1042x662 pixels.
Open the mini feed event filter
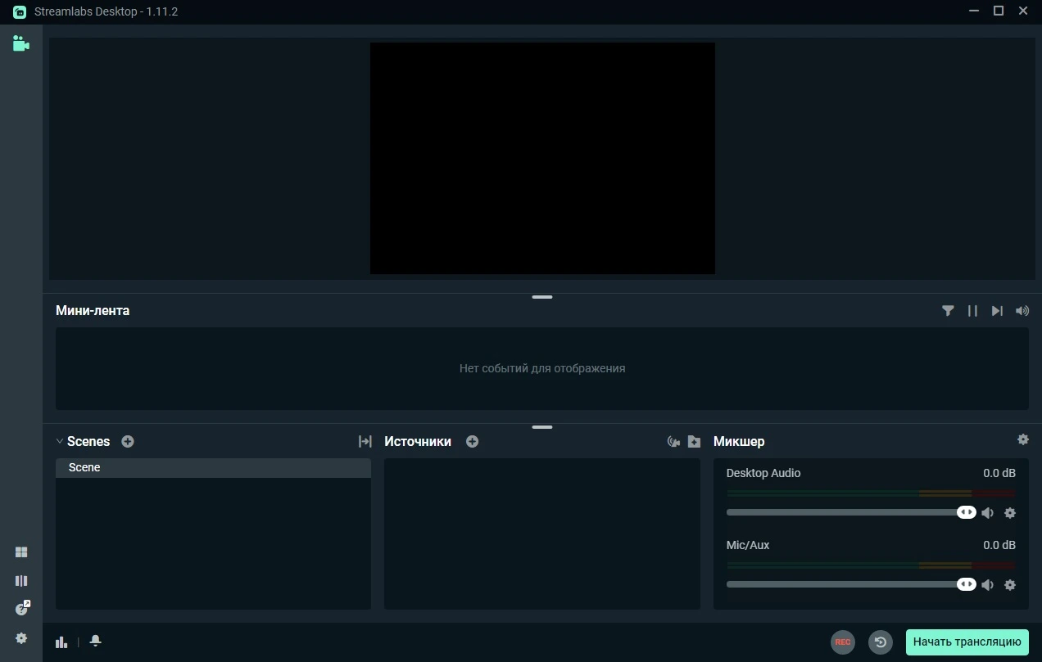pyautogui.click(x=948, y=311)
